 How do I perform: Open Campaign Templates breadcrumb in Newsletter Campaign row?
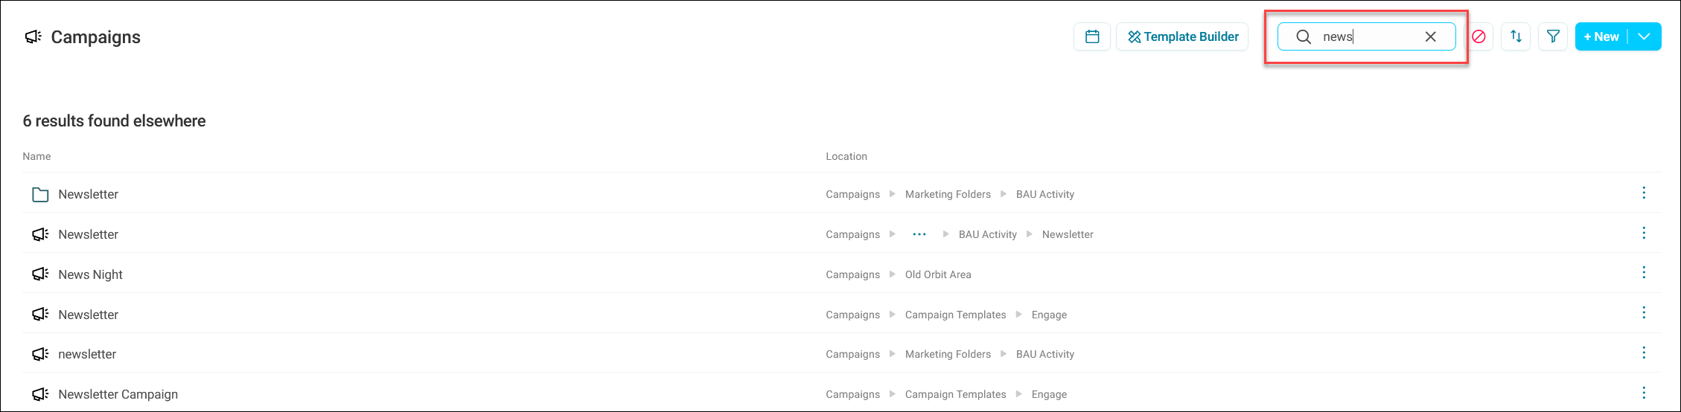click(955, 394)
